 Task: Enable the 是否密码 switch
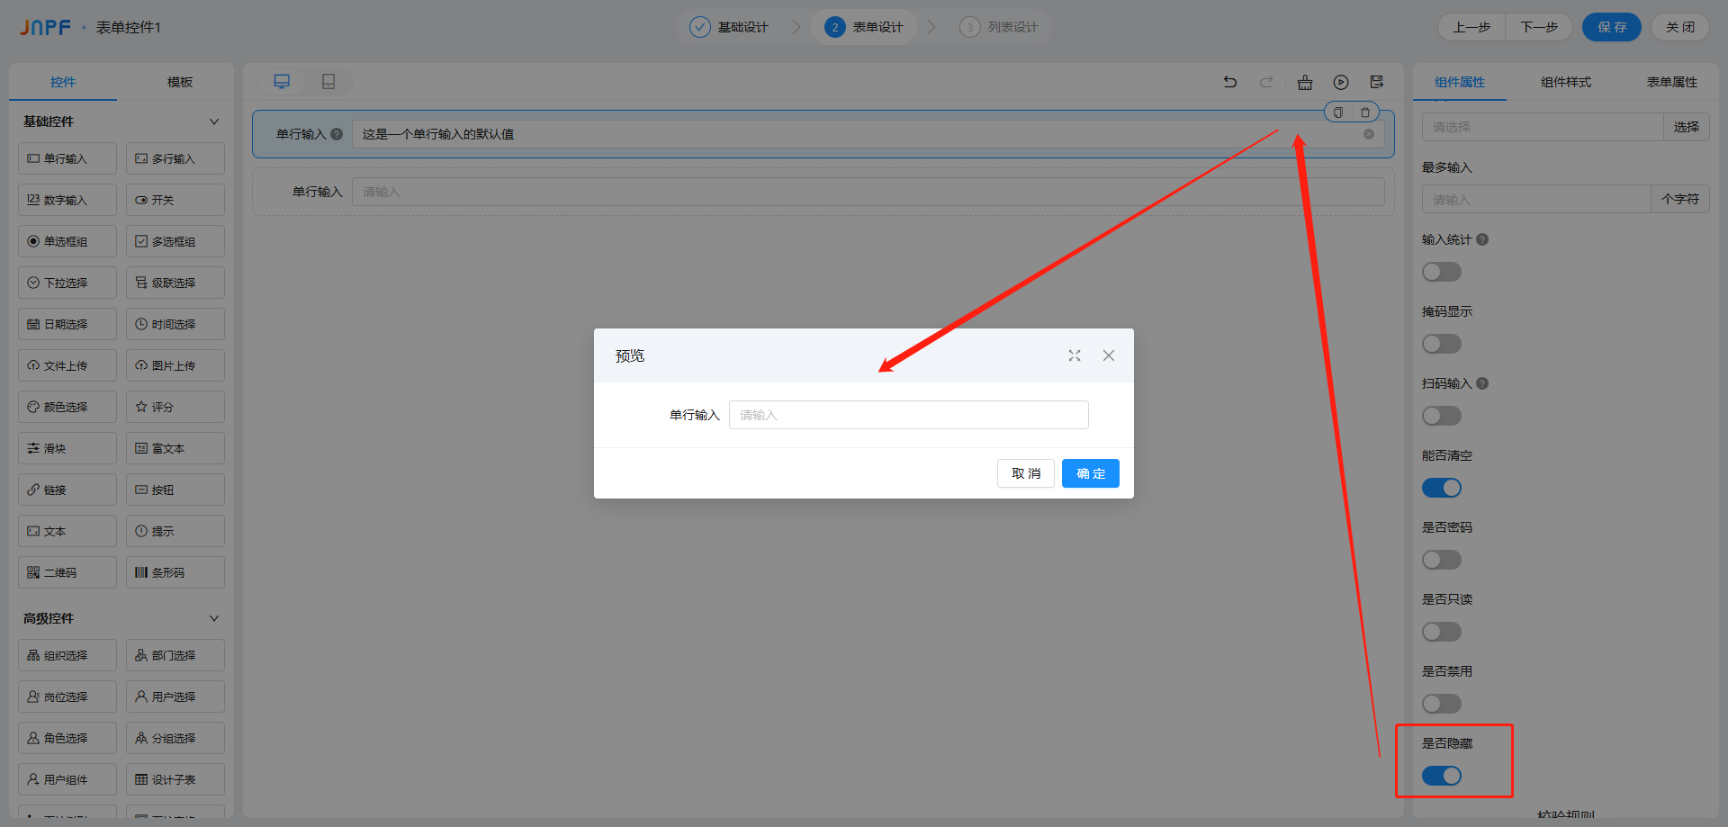click(1442, 560)
